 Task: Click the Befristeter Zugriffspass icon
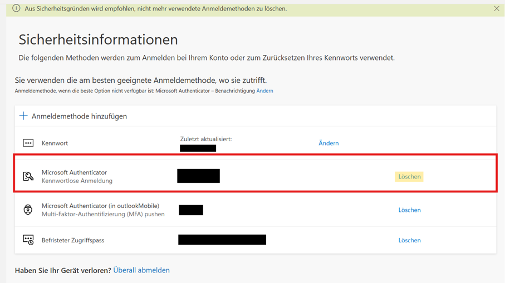pos(28,240)
